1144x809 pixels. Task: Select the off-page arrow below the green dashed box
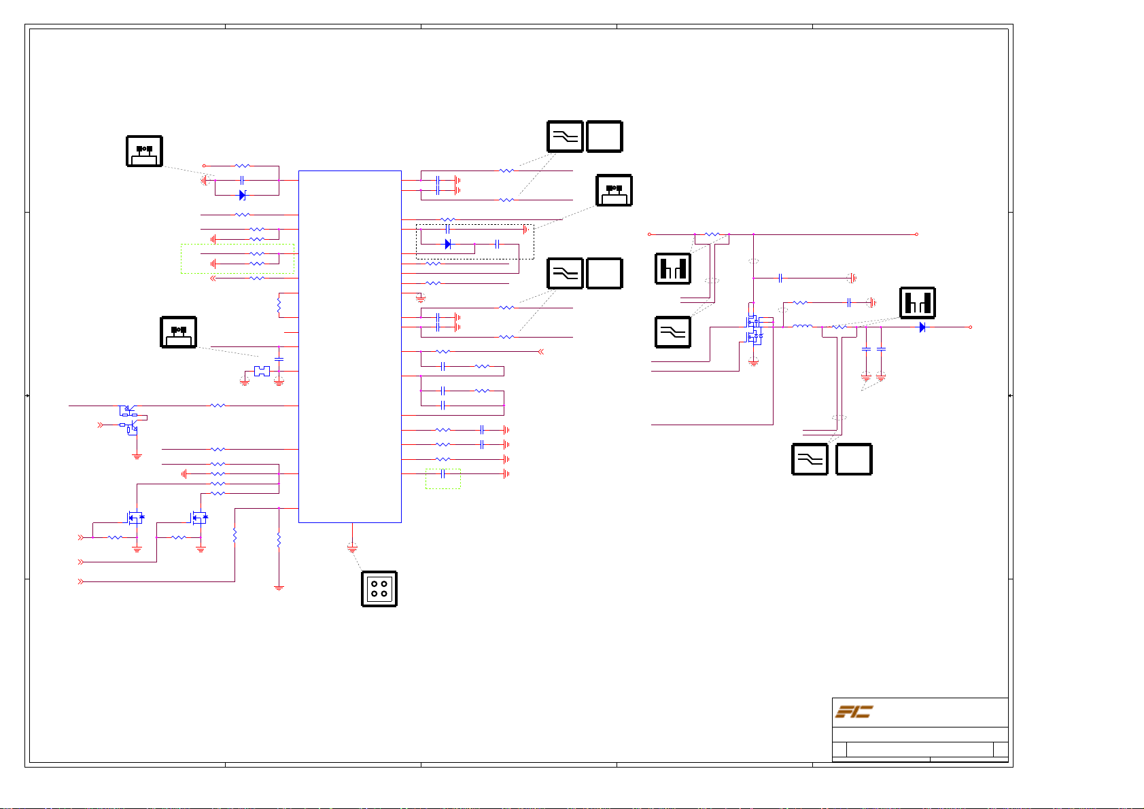pyautogui.click(x=213, y=278)
